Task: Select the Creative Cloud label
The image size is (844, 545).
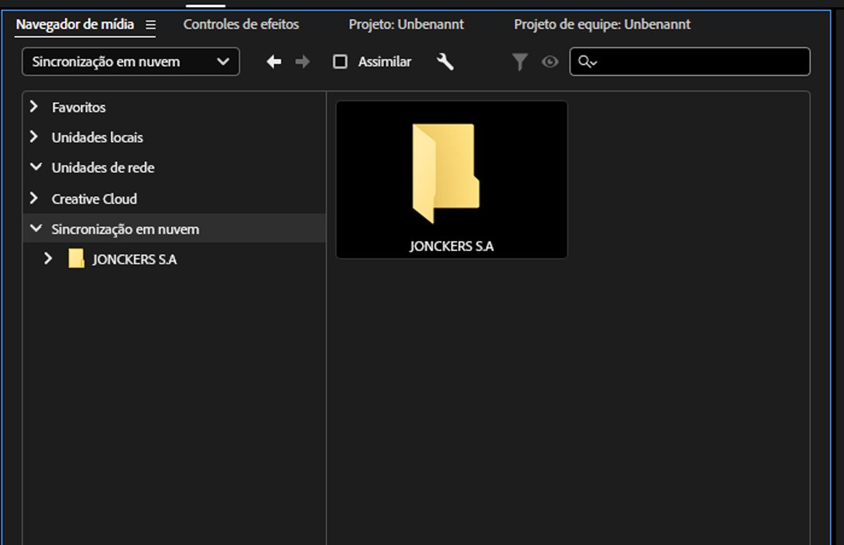Action: [x=94, y=199]
